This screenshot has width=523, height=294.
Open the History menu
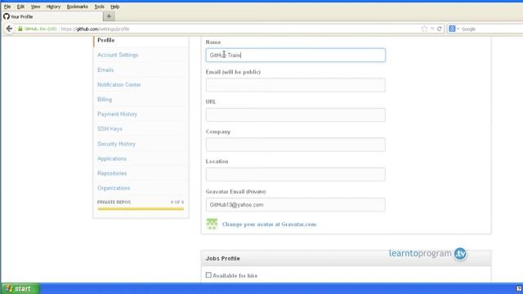53,7
